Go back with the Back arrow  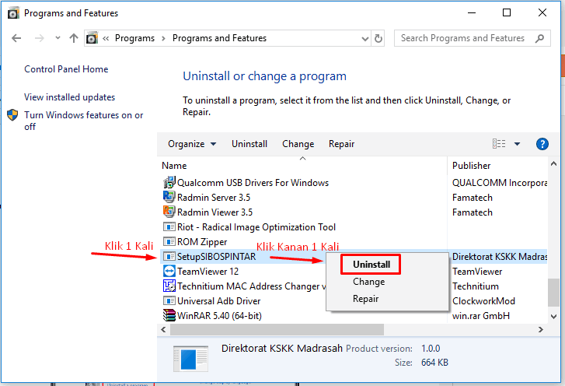[x=16, y=38]
